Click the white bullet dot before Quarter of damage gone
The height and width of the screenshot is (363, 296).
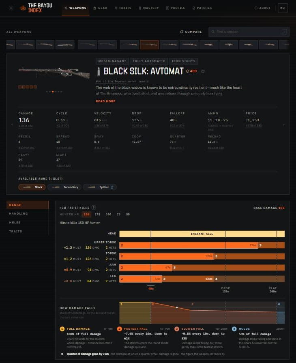[62, 354]
